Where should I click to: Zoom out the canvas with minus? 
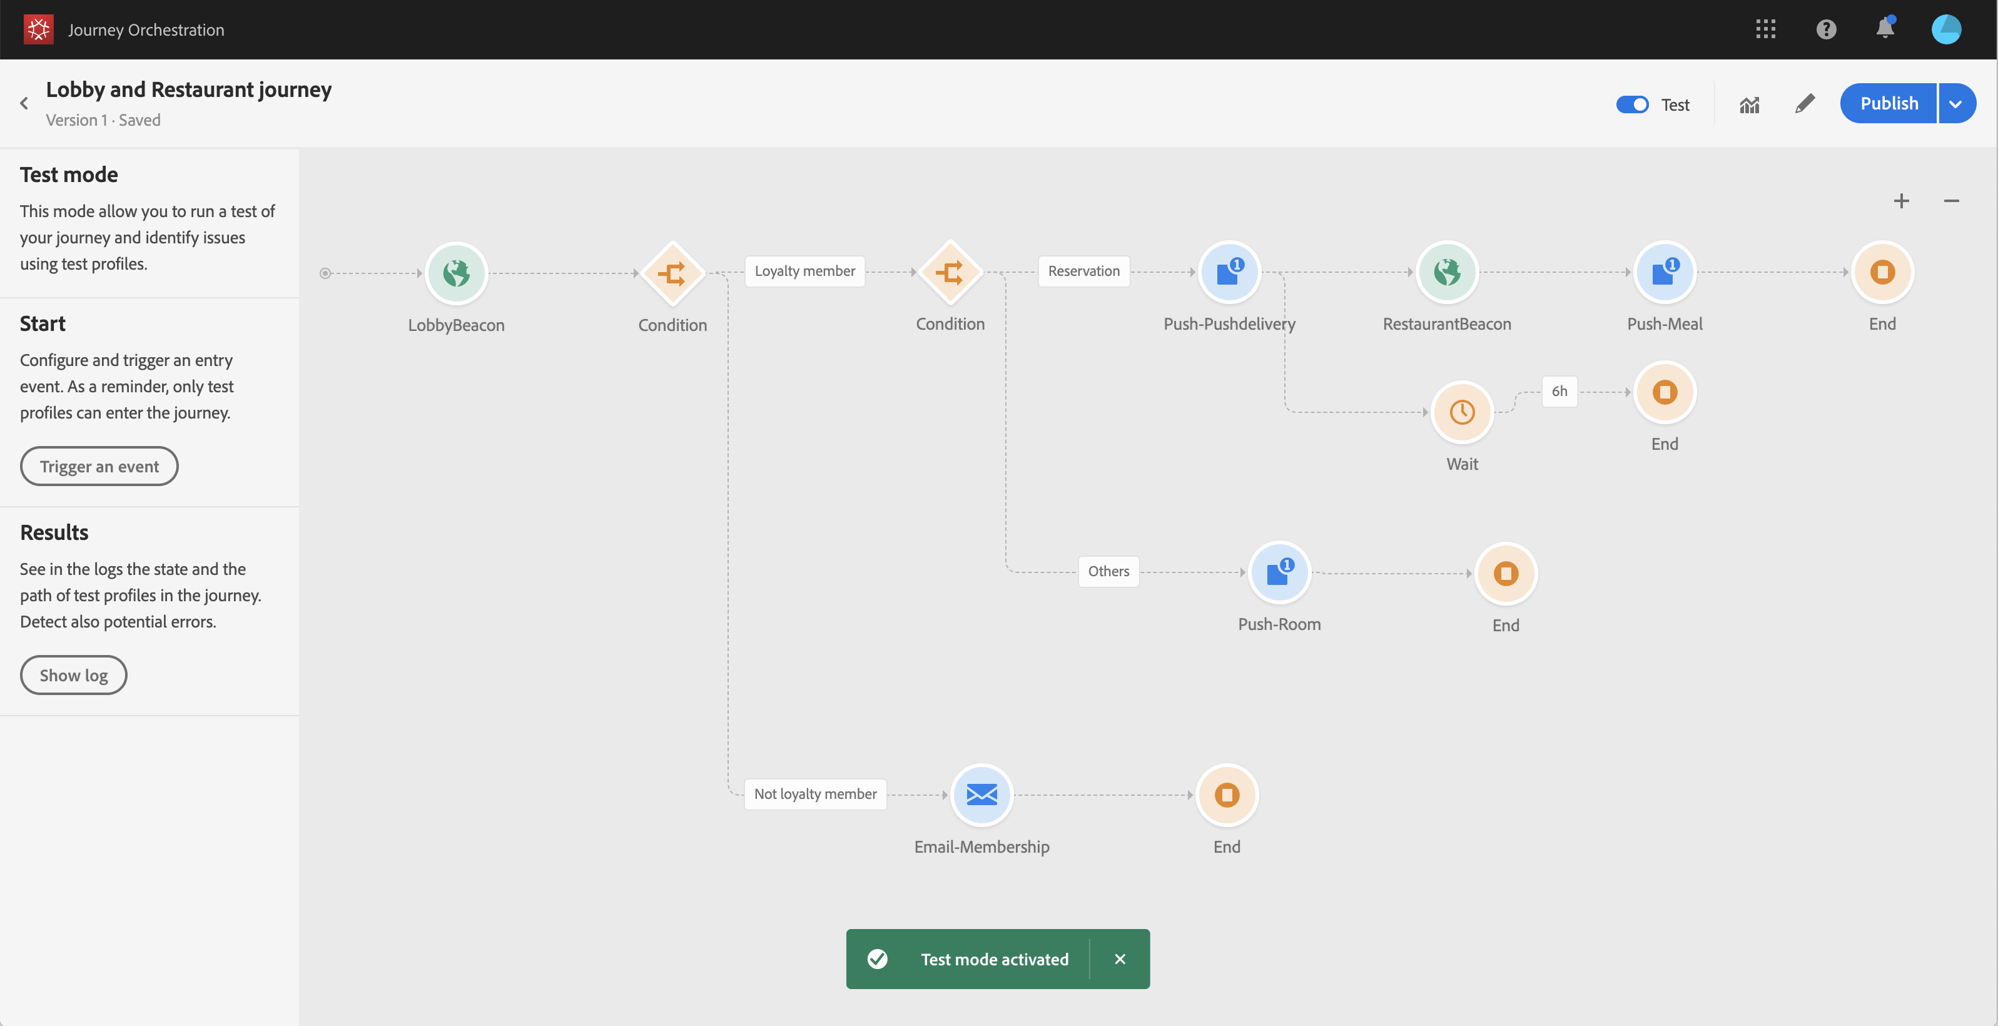coord(1950,201)
